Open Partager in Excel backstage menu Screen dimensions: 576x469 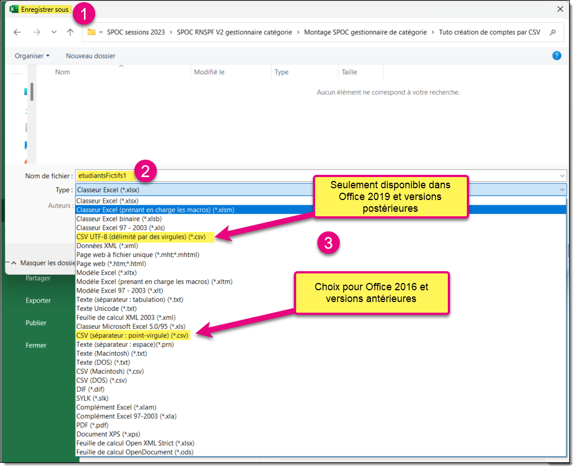(38, 278)
